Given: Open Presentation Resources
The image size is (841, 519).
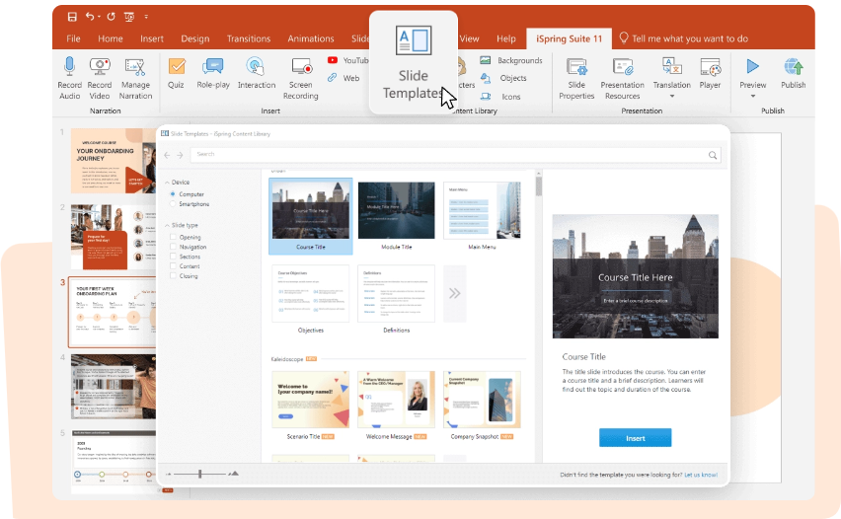Looking at the screenshot, I should pyautogui.click(x=622, y=78).
